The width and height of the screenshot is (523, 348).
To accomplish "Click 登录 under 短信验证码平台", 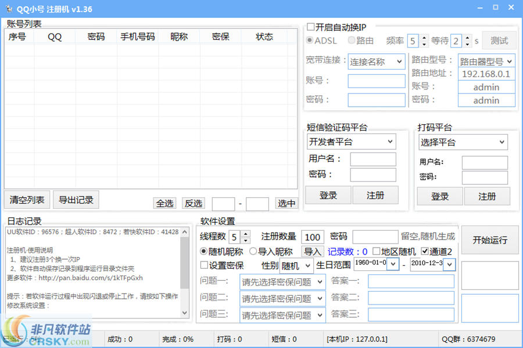I will (328, 195).
